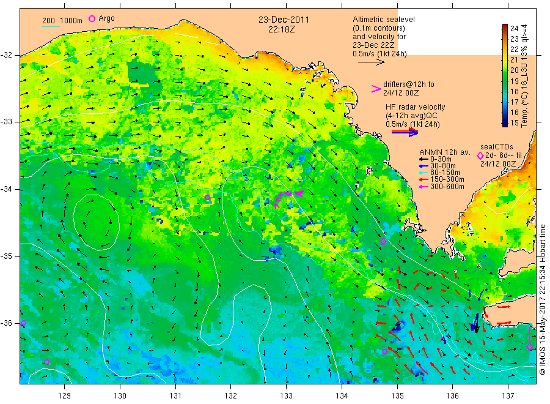Screen dimensions: 550x404
Task: Click the '137' longitude axis label
Action: coord(508,396)
